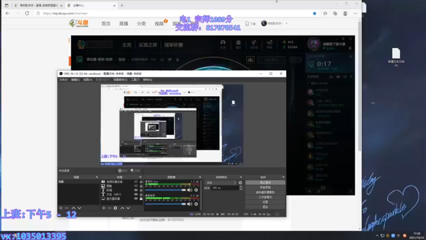
Task: Open Douyu account name dropdown arrow
Action: [286, 23]
